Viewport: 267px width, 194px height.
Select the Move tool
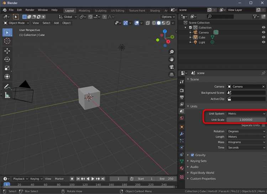tap(7, 51)
